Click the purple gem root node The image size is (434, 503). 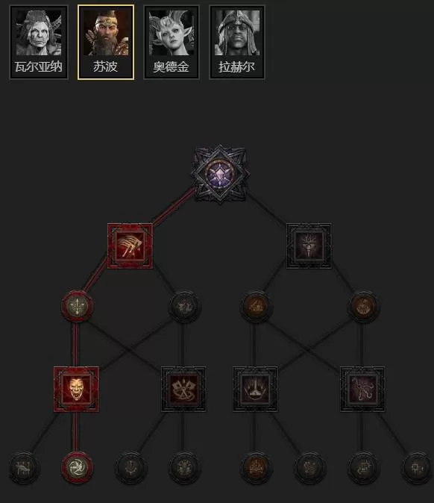pyautogui.click(x=220, y=175)
